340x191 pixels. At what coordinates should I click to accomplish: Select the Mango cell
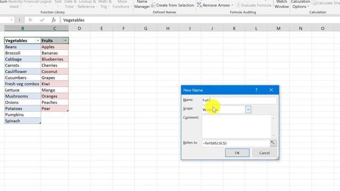pyautogui.click(x=55, y=90)
